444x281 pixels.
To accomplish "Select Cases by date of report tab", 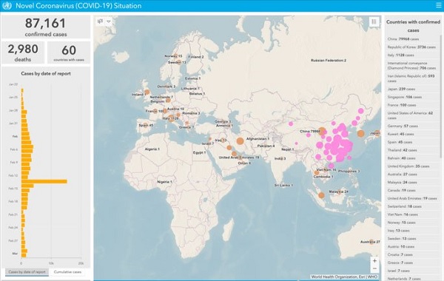I will [x=27, y=272].
